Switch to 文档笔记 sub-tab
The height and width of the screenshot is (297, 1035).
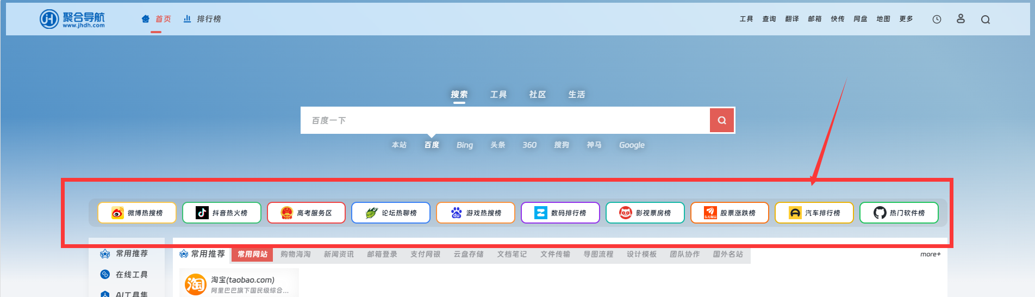point(512,254)
